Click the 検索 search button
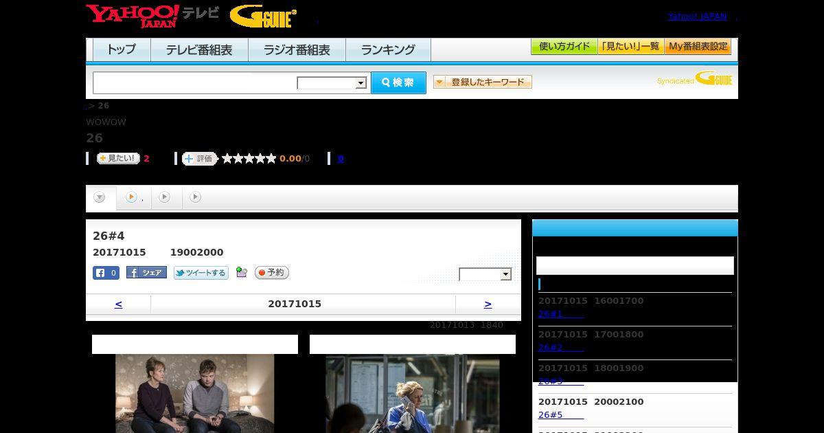Image resolution: width=824 pixels, height=433 pixels. click(398, 82)
